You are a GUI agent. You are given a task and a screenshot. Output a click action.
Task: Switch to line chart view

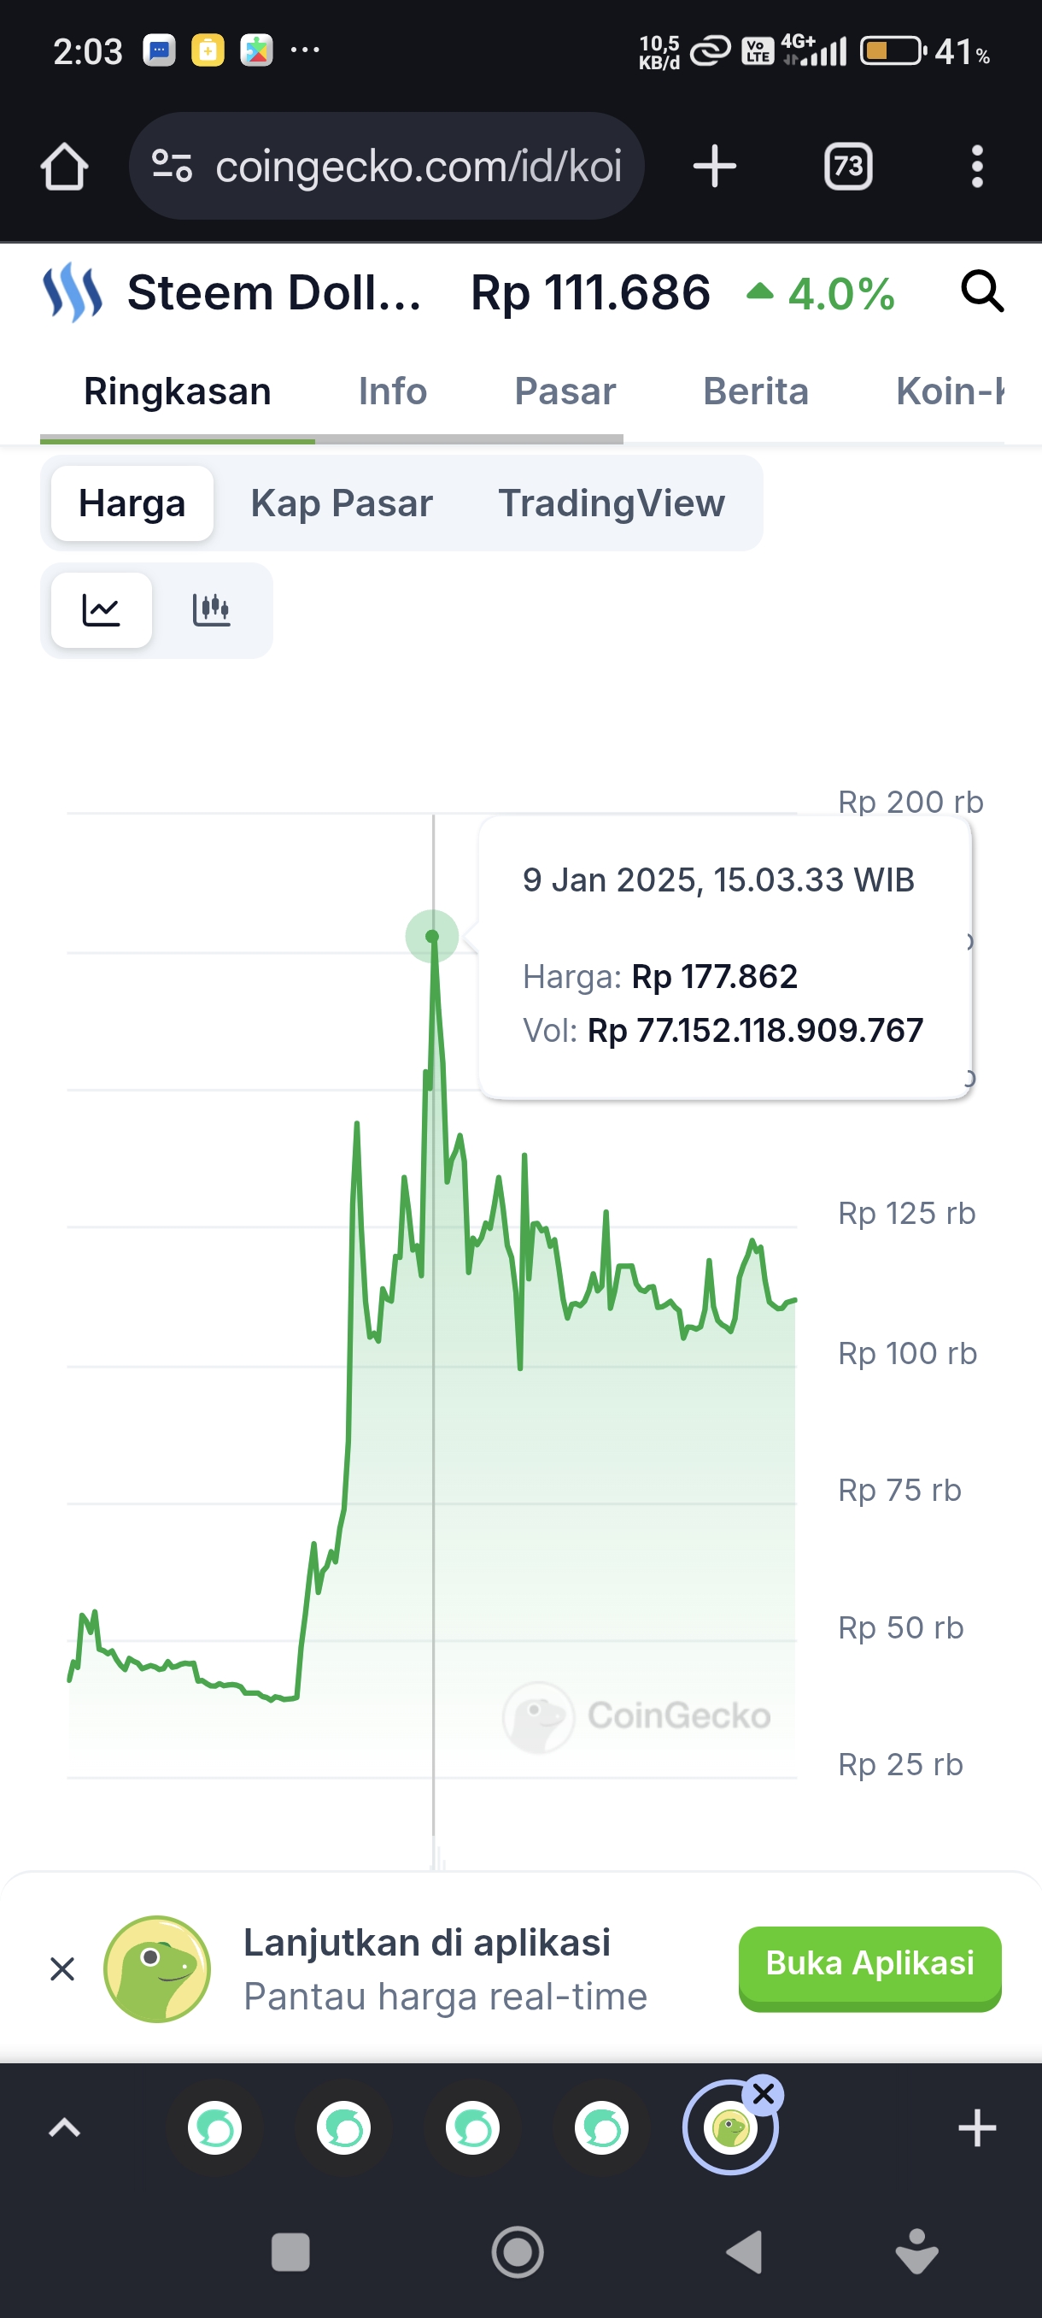tap(102, 610)
